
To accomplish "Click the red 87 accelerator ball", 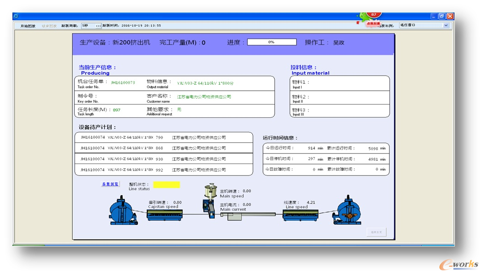I will (374, 14).
